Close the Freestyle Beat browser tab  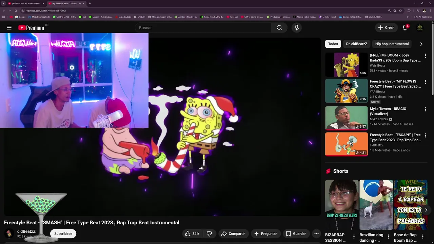click(84, 3)
